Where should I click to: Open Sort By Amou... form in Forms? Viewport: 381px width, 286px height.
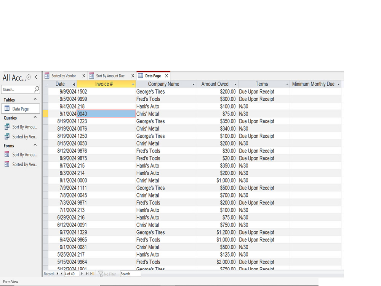21,155
